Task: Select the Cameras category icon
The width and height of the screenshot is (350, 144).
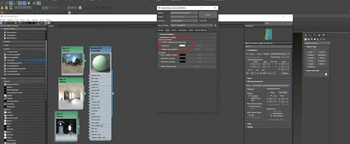Action: coord(315,39)
